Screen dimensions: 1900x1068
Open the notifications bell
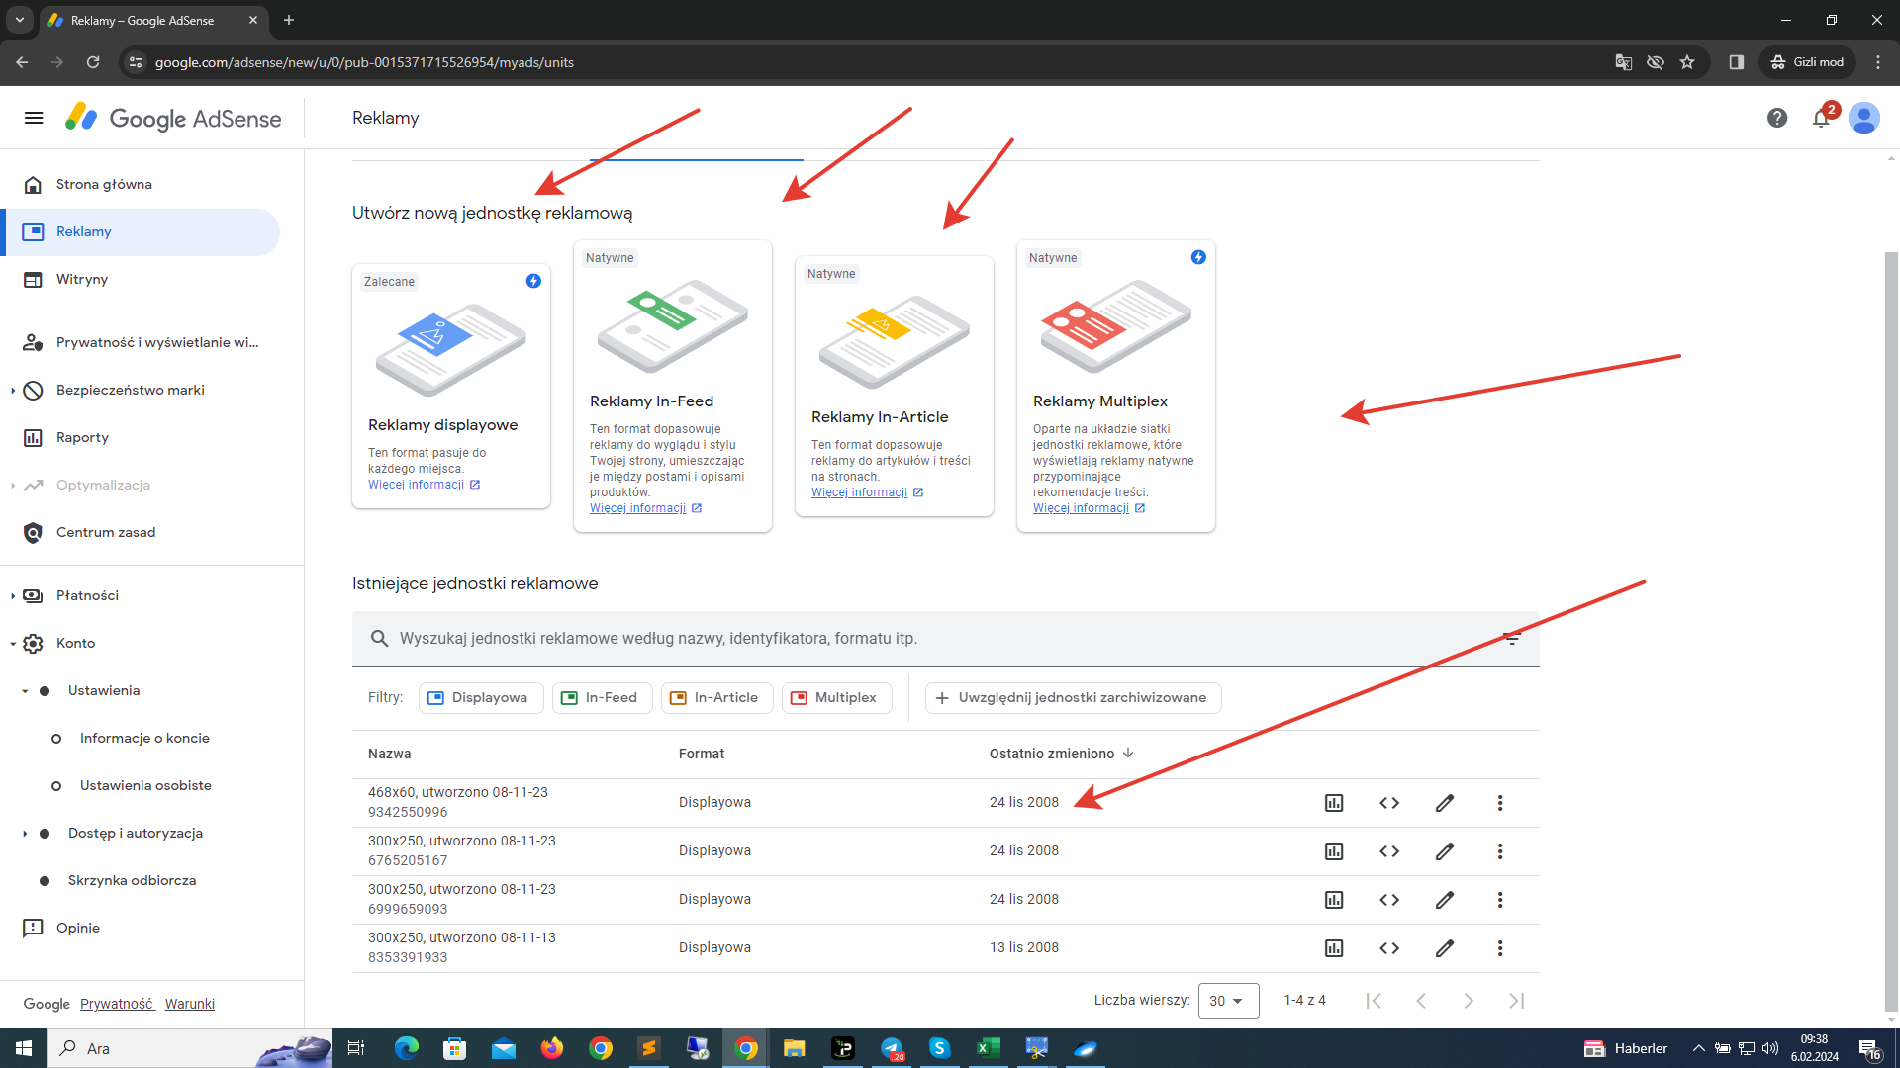1822,119
